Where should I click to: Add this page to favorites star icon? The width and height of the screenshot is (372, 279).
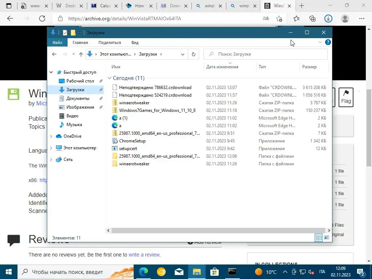click(279, 19)
